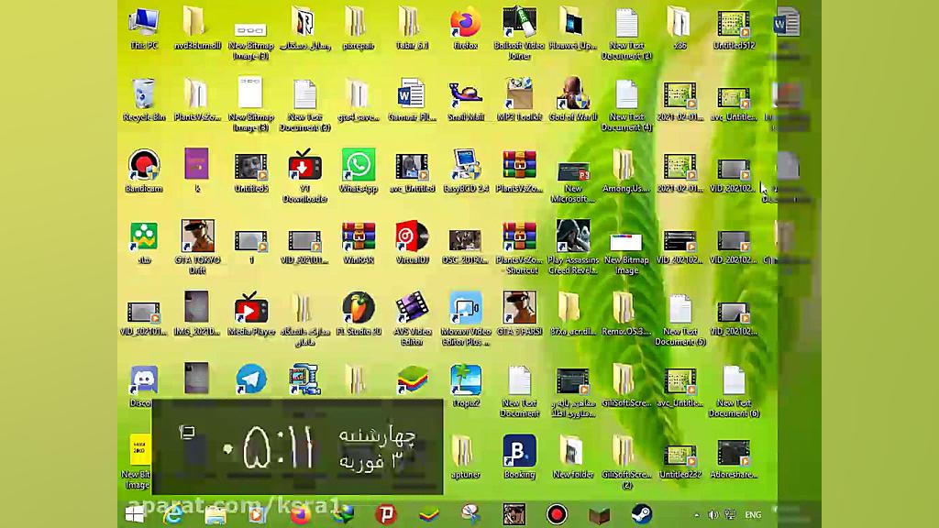Open Tubir_6.1 folder

412,28
